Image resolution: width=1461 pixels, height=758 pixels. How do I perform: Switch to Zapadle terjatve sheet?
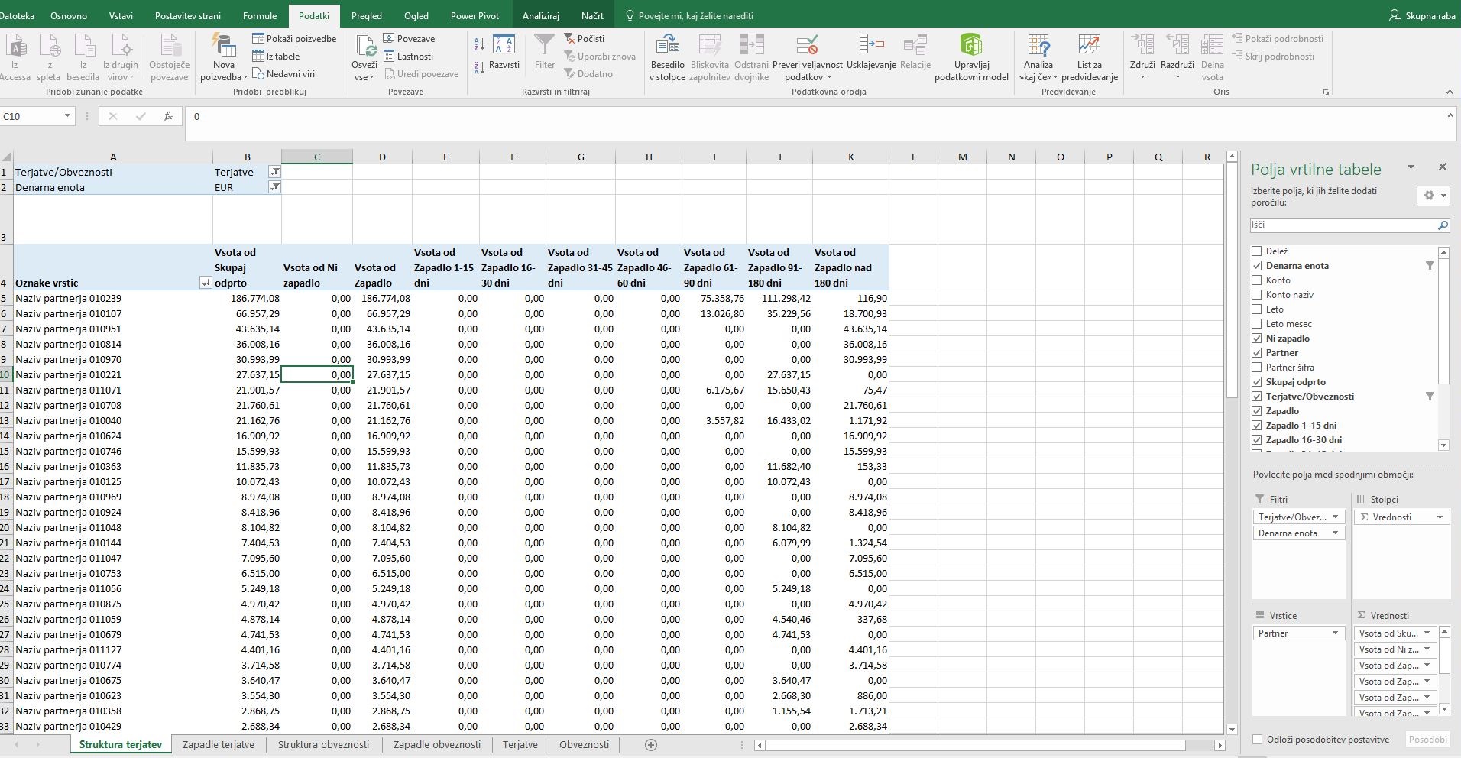(219, 745)
